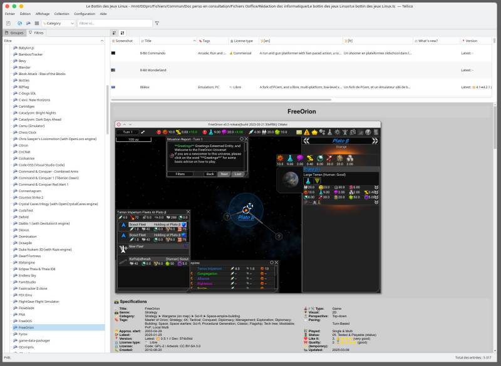Image resolution: width=501 pixels, height=366 pixels.
Task: Click the Emulation; PC tags cell
Action: [x=209, y=87]
